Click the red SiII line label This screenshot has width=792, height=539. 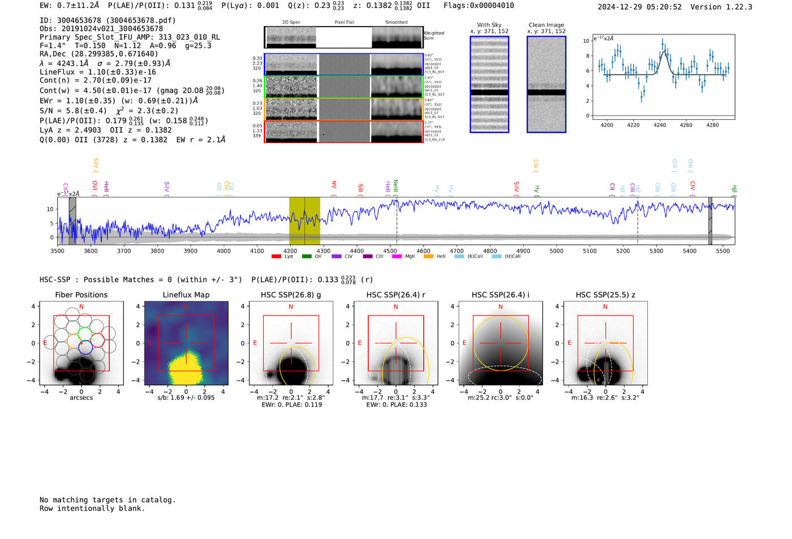(x=360, y=189)
